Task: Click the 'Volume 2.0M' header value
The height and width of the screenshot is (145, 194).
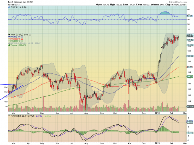Action: coord(157,5)
